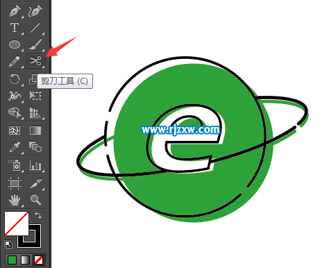Choose the Eyedropper tool

[x=15, y=146]
